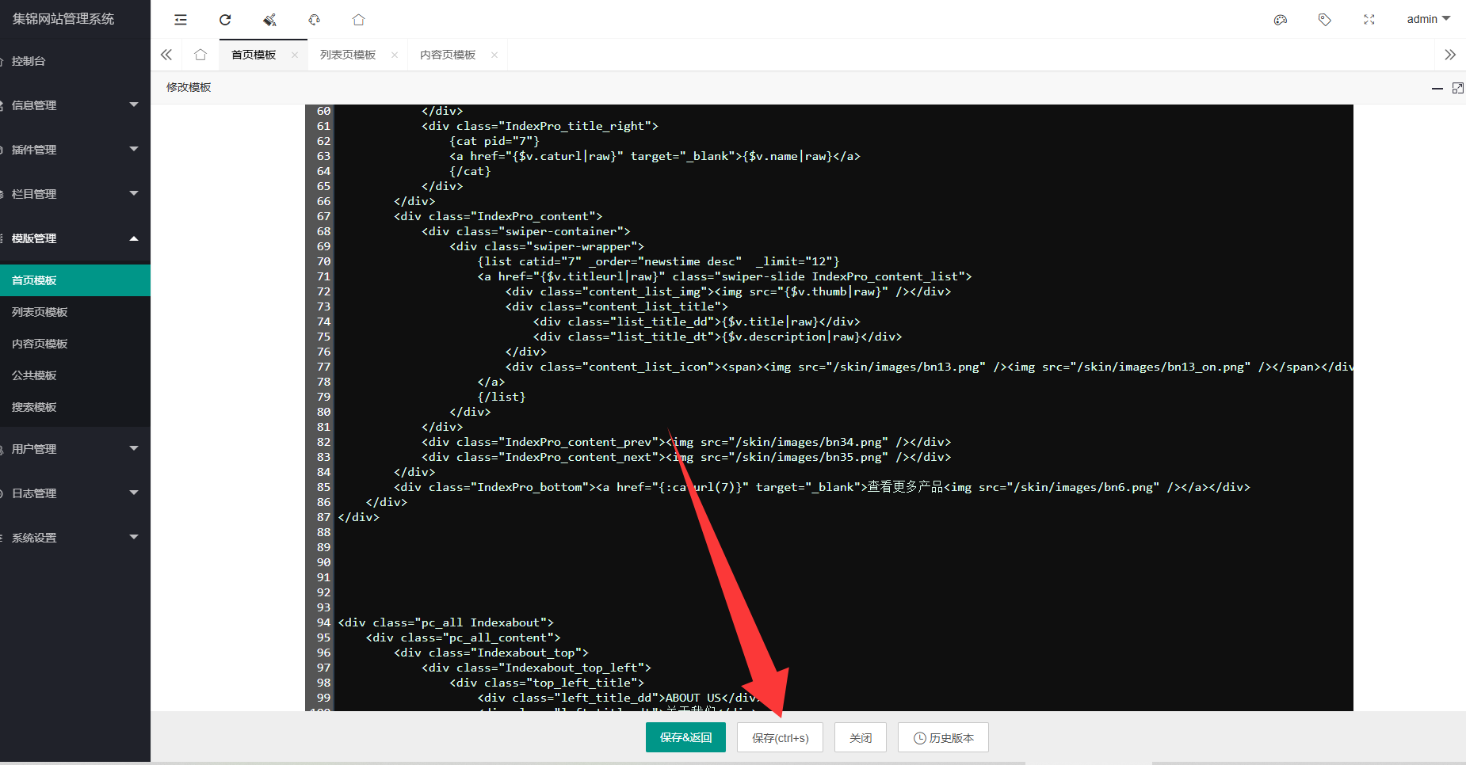Click the refresh page icon in top toolbar
Screen dimensions: 1466x765
tap(225, 20)
